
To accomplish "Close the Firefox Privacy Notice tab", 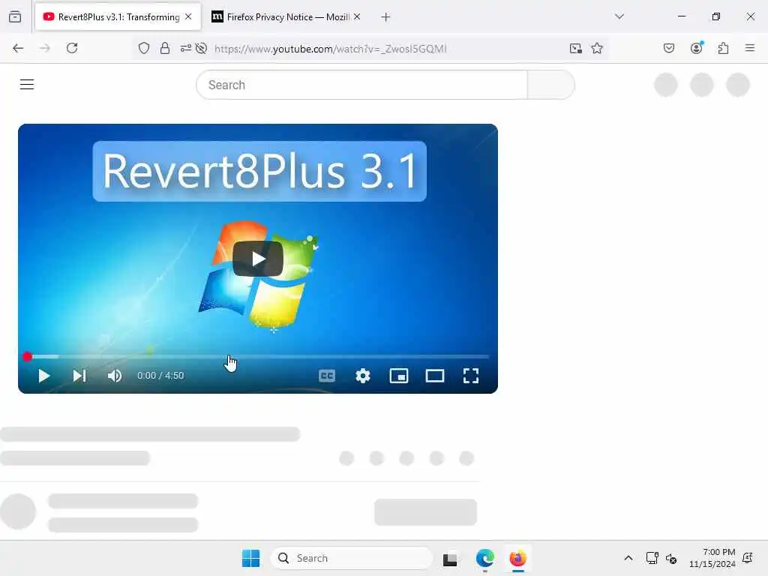I will coord(357,16).
